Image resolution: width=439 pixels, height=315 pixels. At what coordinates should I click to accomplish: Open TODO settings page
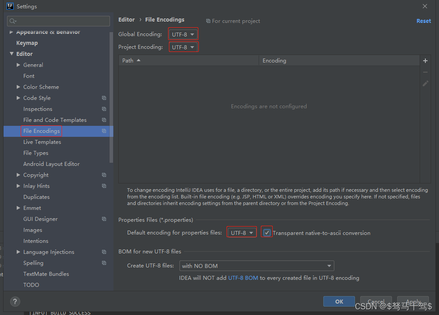point(31,285)
